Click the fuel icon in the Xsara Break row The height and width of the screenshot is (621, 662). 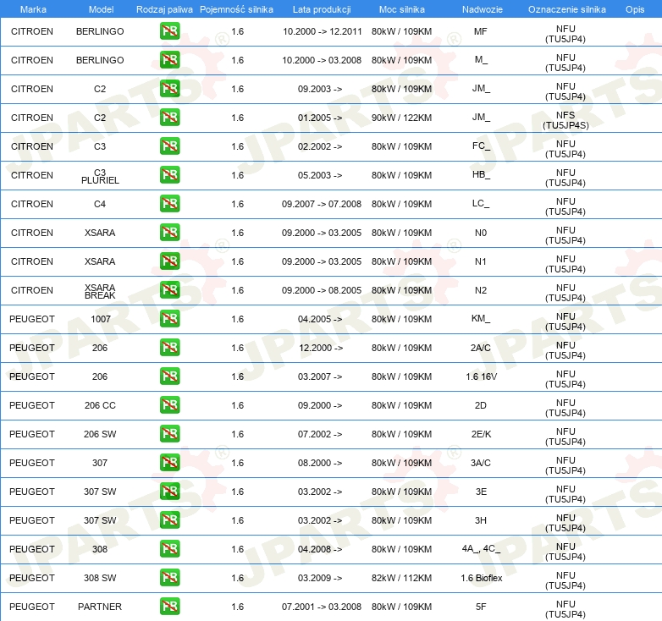169,290
